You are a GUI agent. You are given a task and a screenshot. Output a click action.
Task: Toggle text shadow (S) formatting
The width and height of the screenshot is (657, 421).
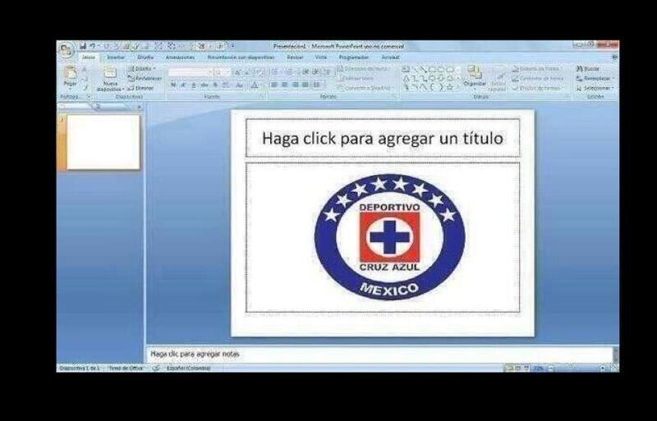point(215,85)
